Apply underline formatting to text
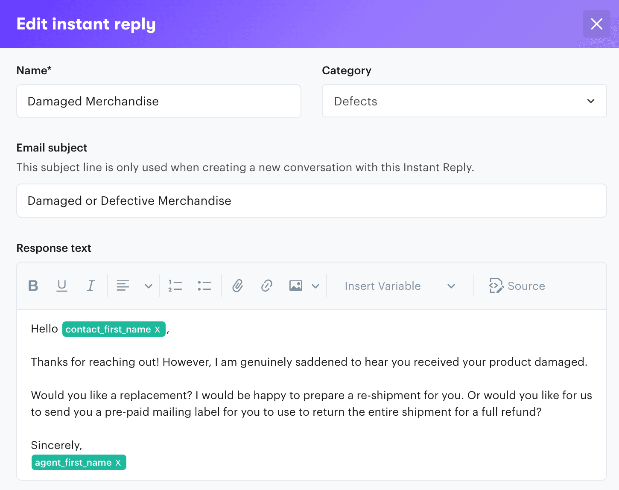 point(62,286)
